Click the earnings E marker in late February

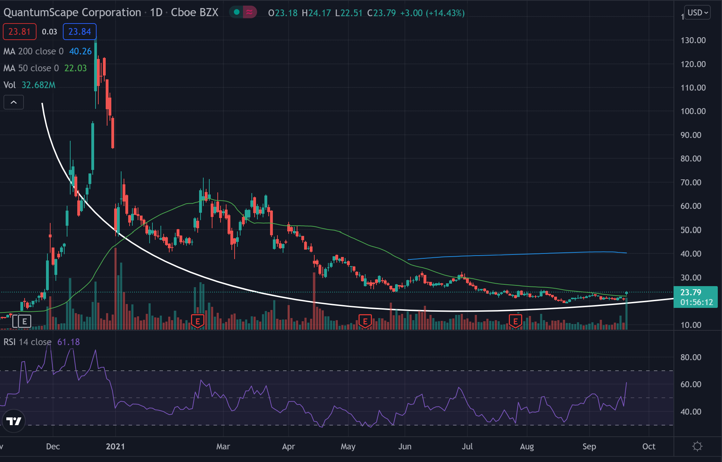(198, 321)
